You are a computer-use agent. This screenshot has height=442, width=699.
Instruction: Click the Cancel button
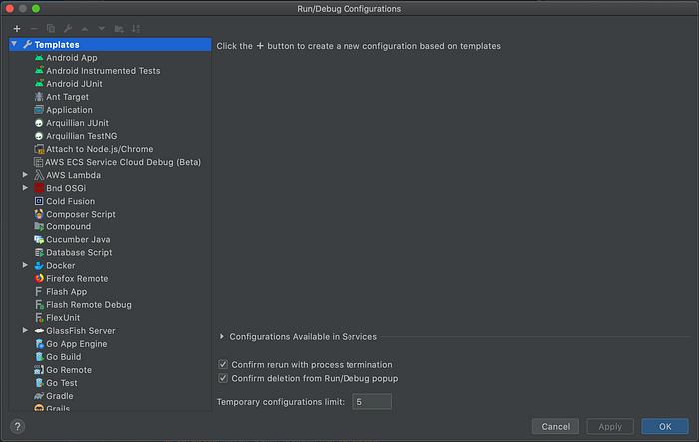pos(555,426)
